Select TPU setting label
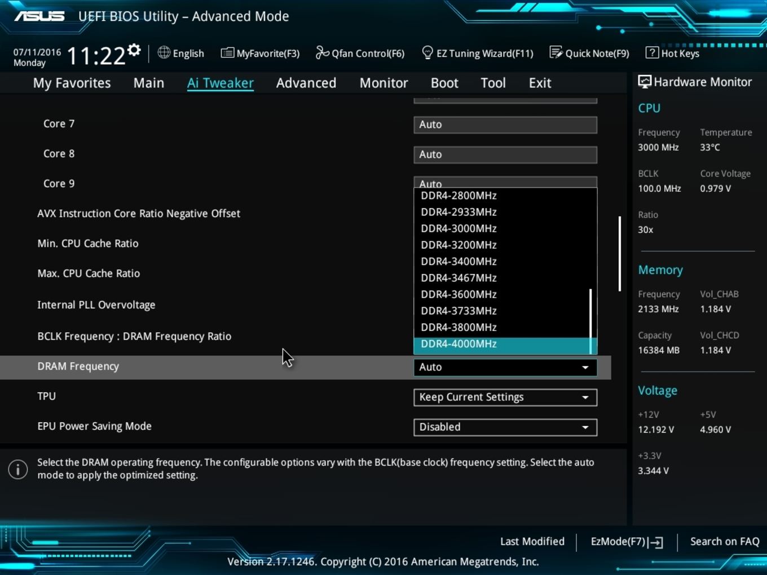This screenshot has height=575, width=767. (46, 396)
